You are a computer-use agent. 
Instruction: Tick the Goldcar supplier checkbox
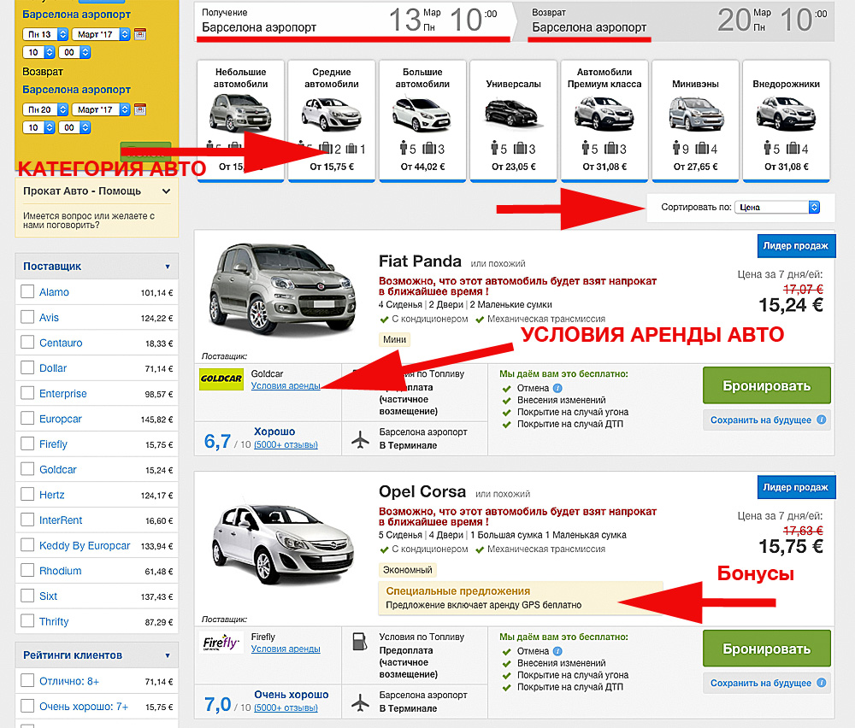[27, 468]
